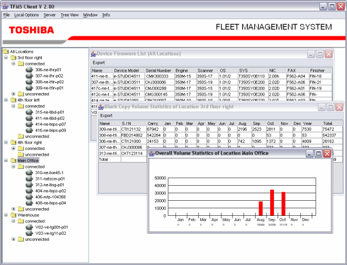Open the Local Options menu
Screen dimensions: 347x265
point(27,15)
